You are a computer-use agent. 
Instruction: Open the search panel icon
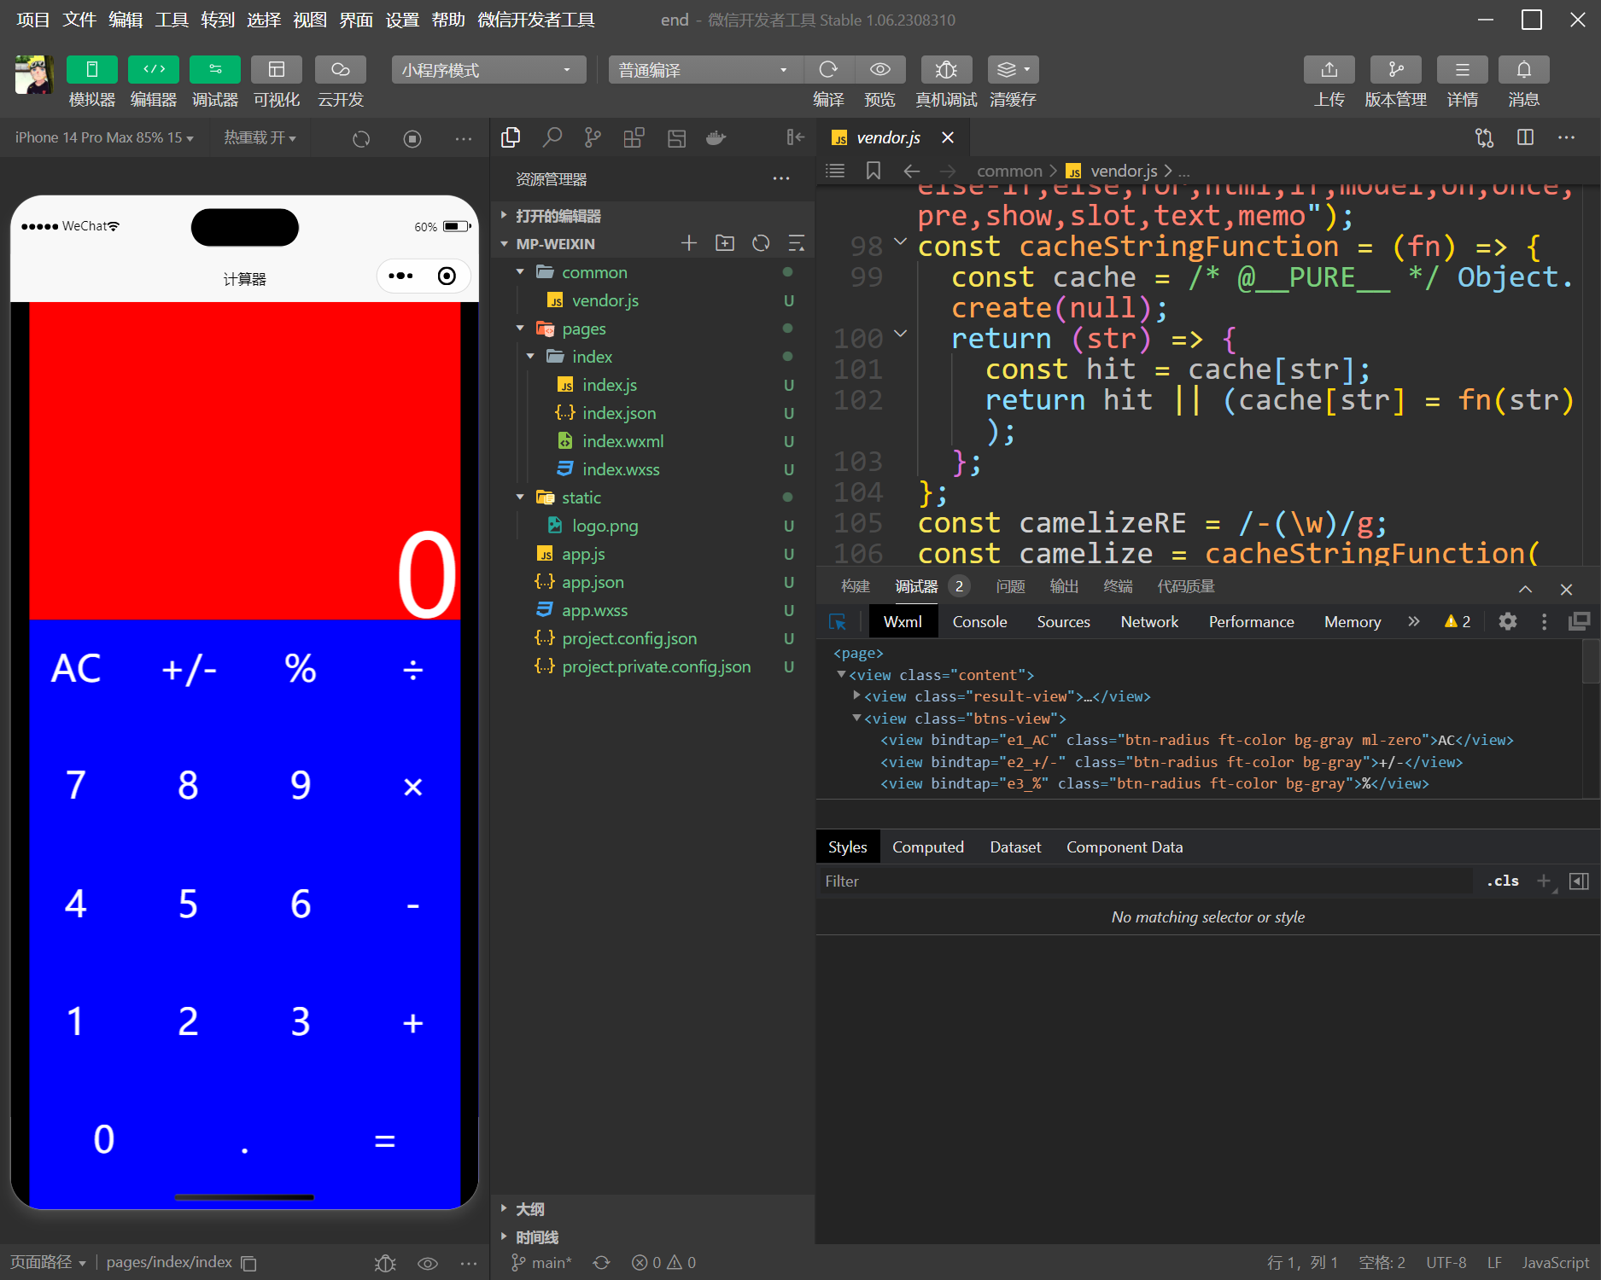pyautogui.click(x=552, y=137)
